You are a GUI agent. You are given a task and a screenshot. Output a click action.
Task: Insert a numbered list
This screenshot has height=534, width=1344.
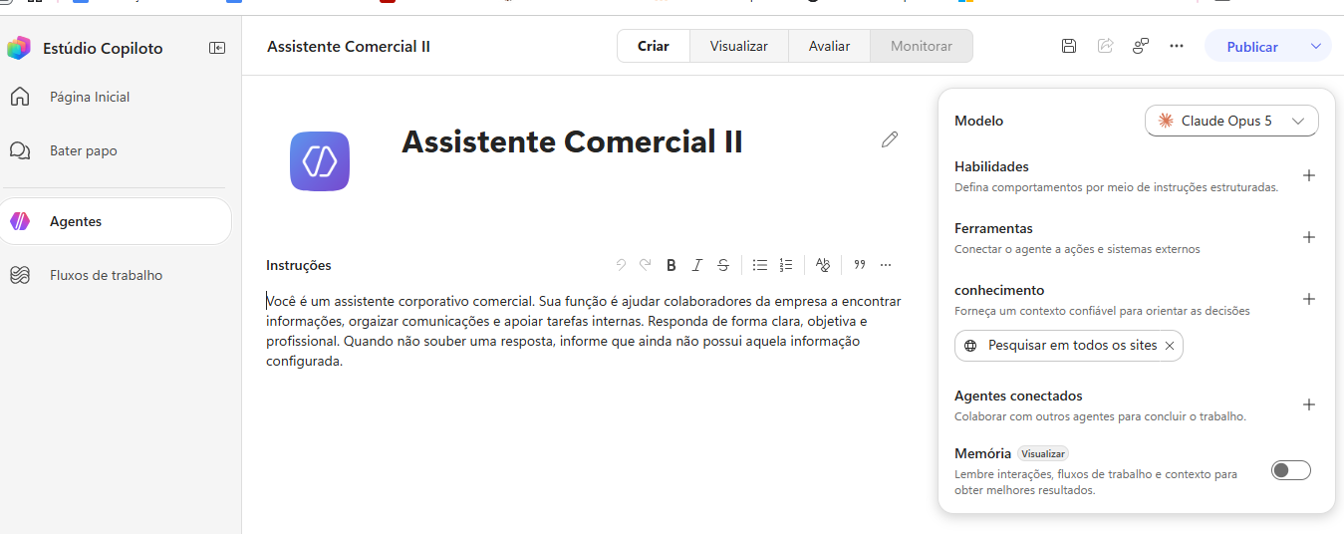click(786, 265)
